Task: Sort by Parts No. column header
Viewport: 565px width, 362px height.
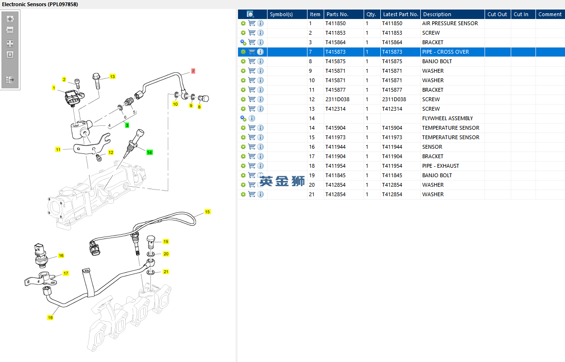Action: click(x=337, y=14)
